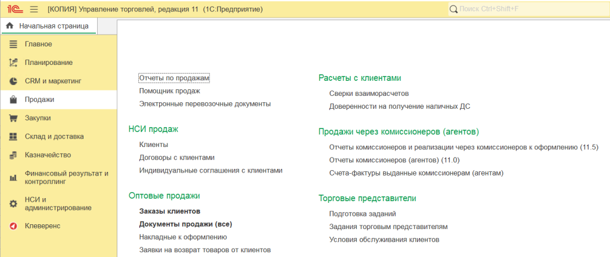The width and height of the screenshot is (610, 257).
Task: Click the home icon on Начальная страница tab
Action: (10, 26)
